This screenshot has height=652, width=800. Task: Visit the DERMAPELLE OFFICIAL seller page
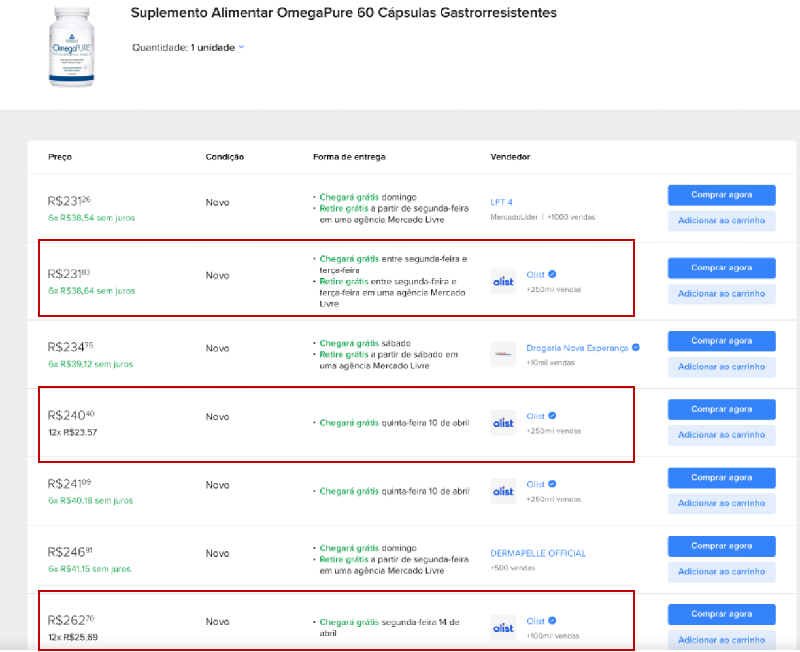pos(538,553)
